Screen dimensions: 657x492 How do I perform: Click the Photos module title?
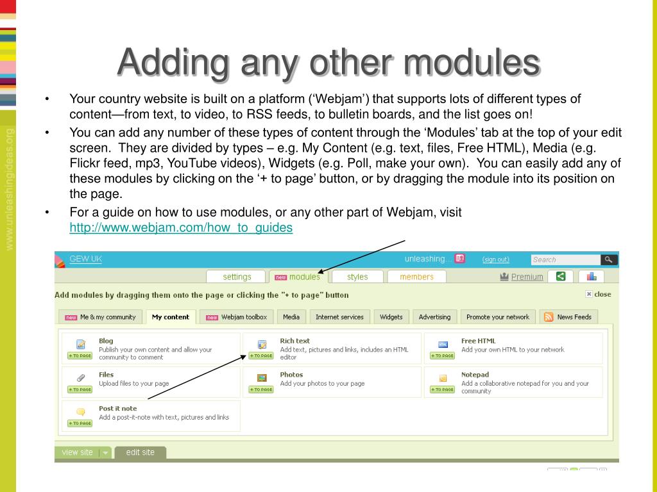291,375
